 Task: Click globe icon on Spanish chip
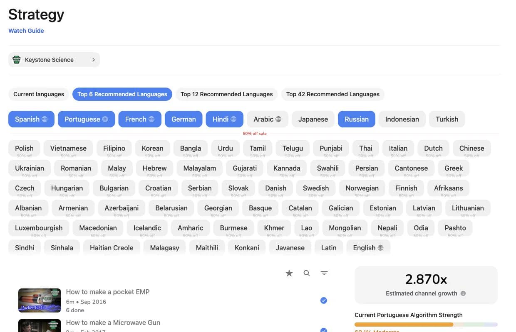[x=45, y=119]
